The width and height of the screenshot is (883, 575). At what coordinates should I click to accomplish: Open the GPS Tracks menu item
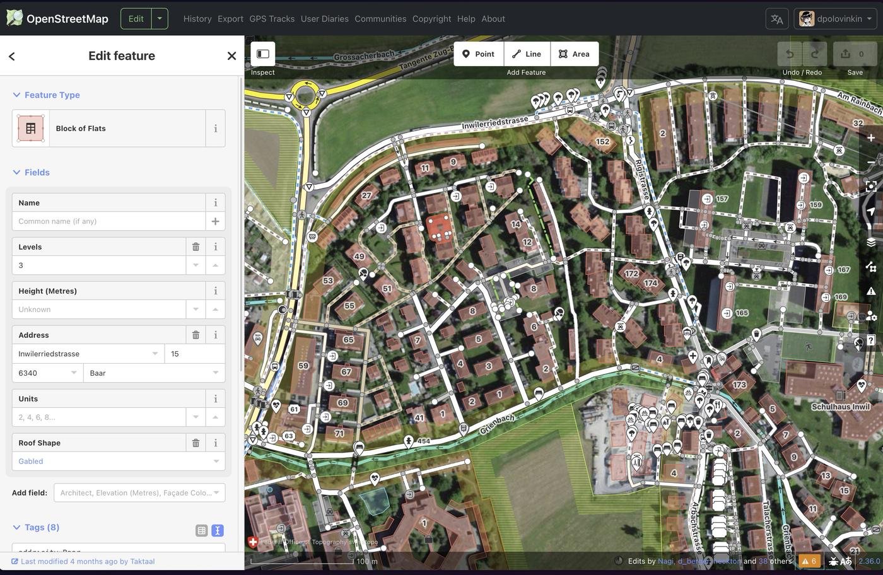(x=272, y=18)
